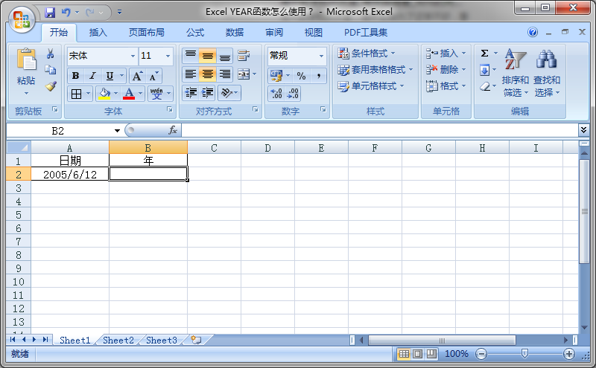Switch to the 审阅 tab

tap(274, 33)
